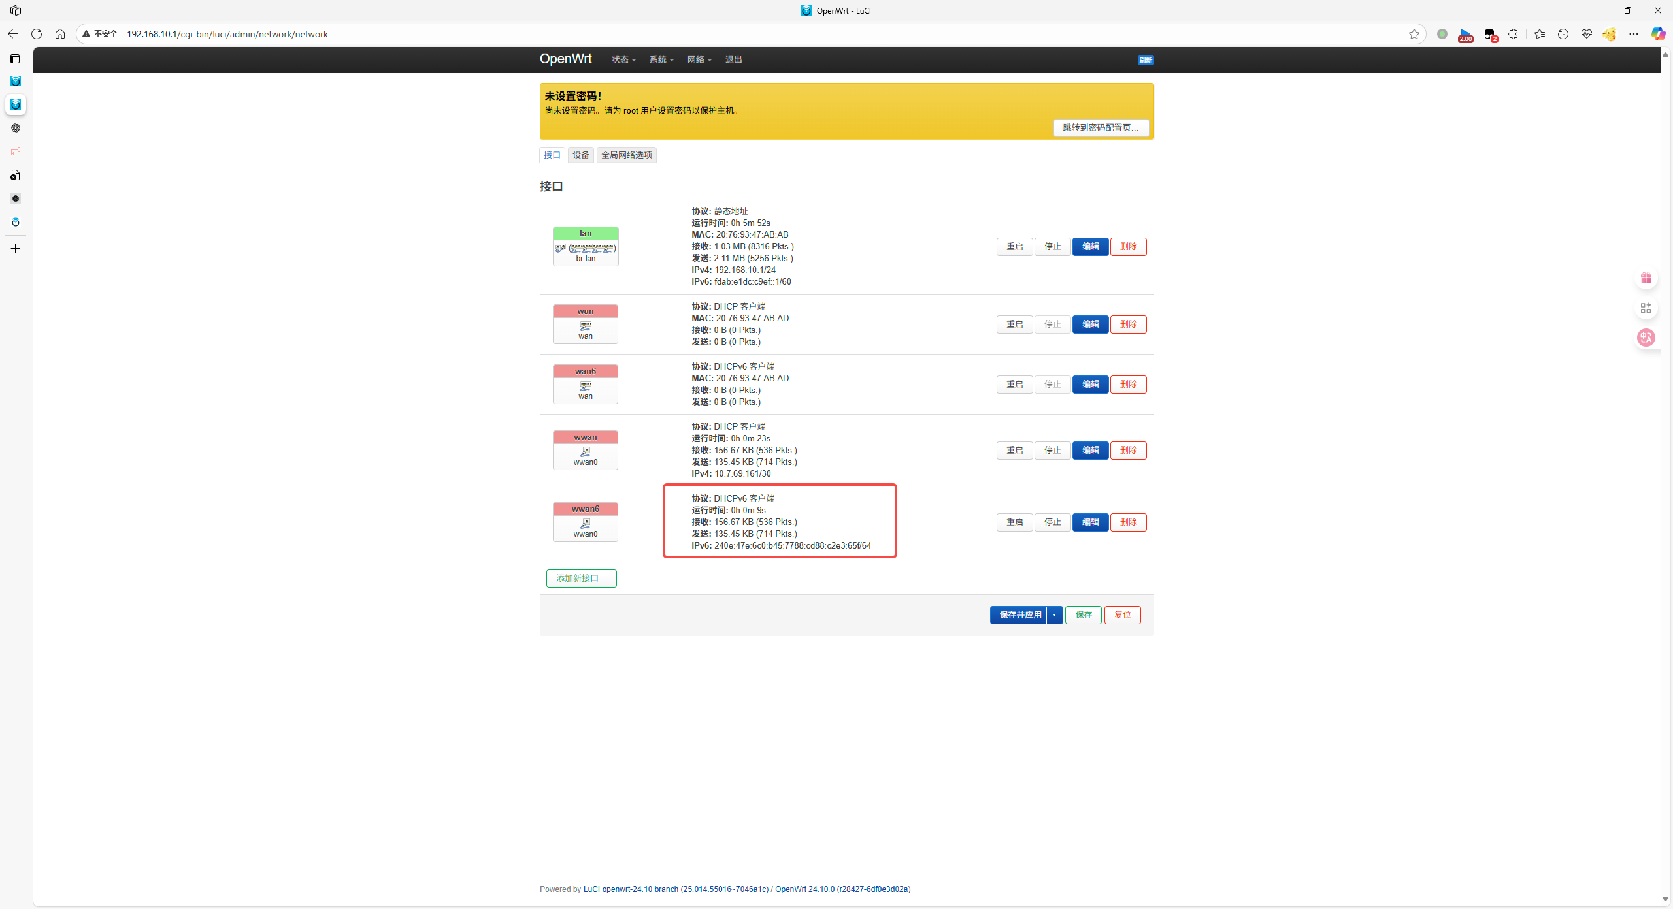This screenshot has height=909, width=1673.
Task: Stop the wwan interface
Action: [x=1053, y=450]
